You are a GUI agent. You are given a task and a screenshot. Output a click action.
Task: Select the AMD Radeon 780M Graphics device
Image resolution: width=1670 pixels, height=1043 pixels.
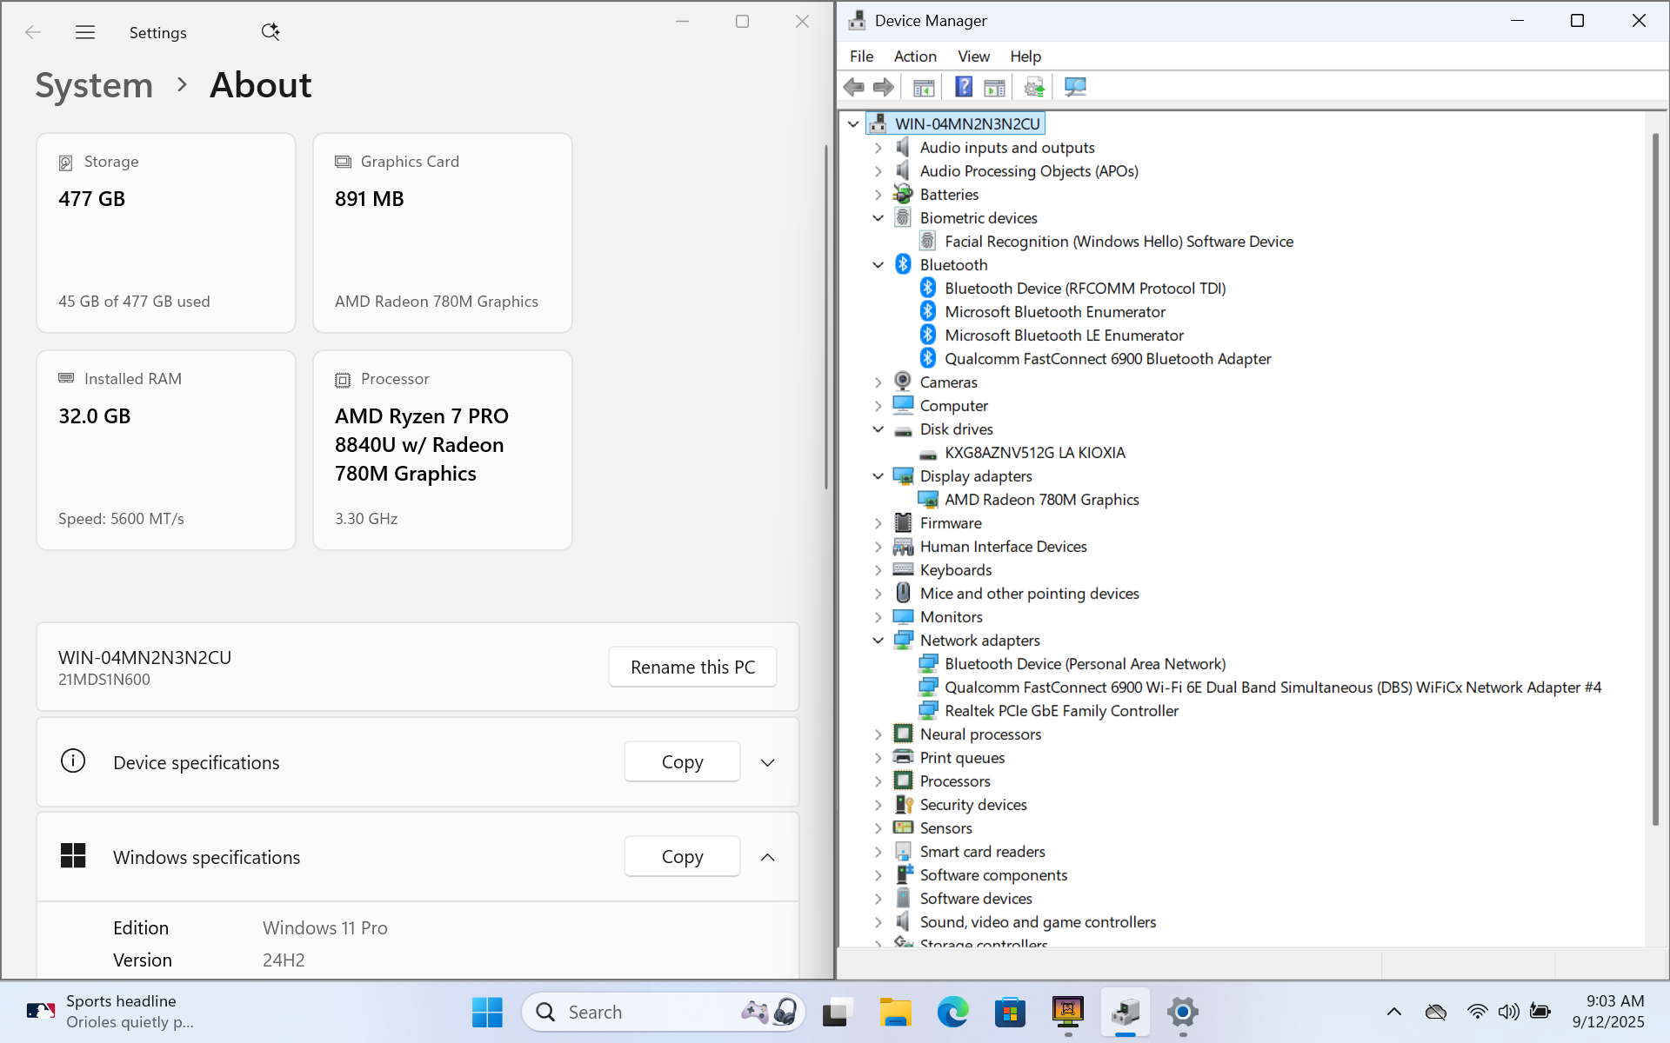[1041, 500]
